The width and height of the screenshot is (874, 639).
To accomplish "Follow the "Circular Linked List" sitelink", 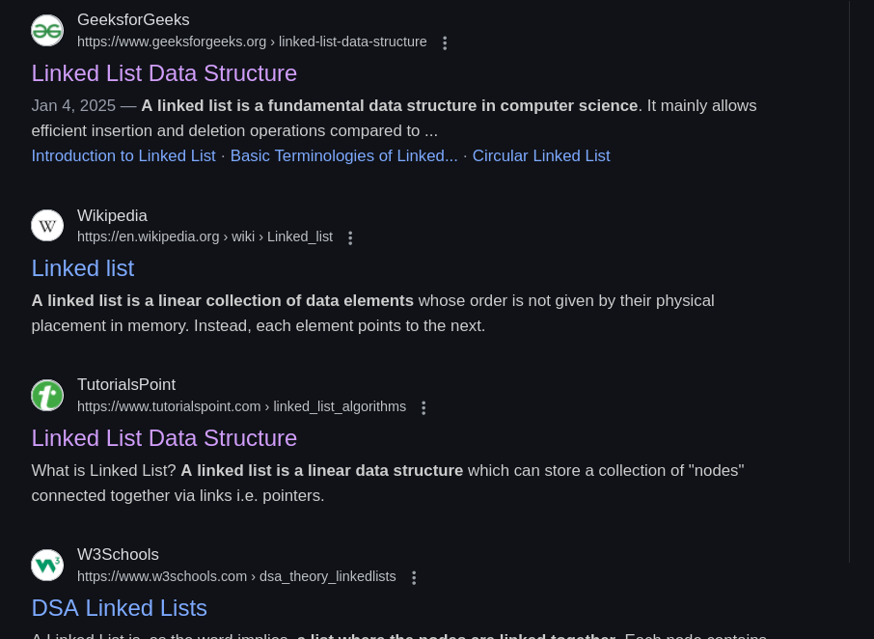I will (541, 156).
